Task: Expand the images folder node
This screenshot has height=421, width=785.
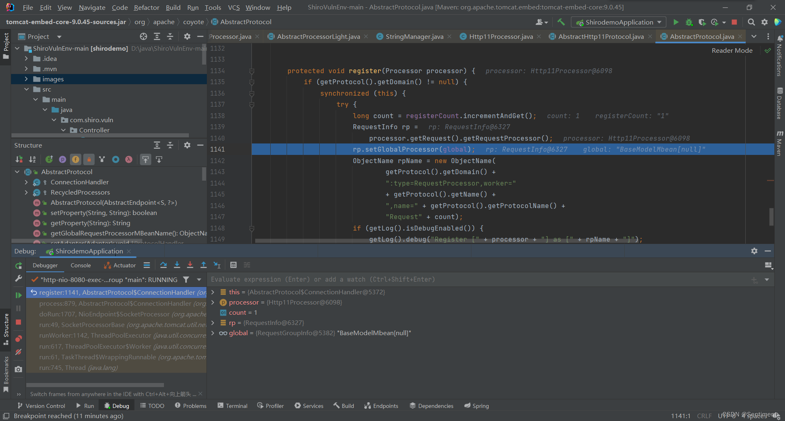Action: click(x=27, y=79)
